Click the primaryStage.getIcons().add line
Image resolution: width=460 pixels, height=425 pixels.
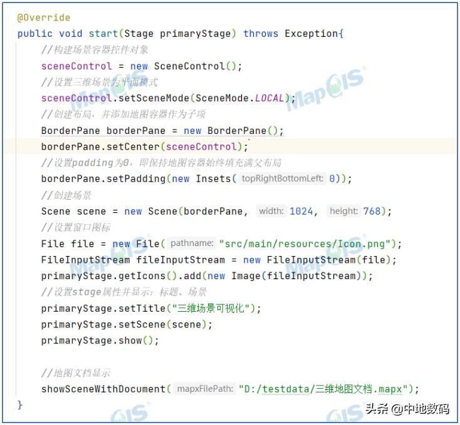pyautogui.click(x=207, y=276)
